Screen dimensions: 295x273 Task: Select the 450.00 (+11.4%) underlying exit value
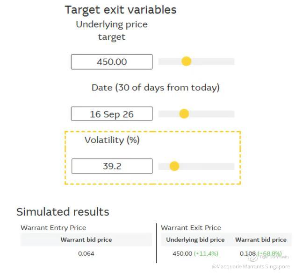pyautogui.click(x=195, y=254)
